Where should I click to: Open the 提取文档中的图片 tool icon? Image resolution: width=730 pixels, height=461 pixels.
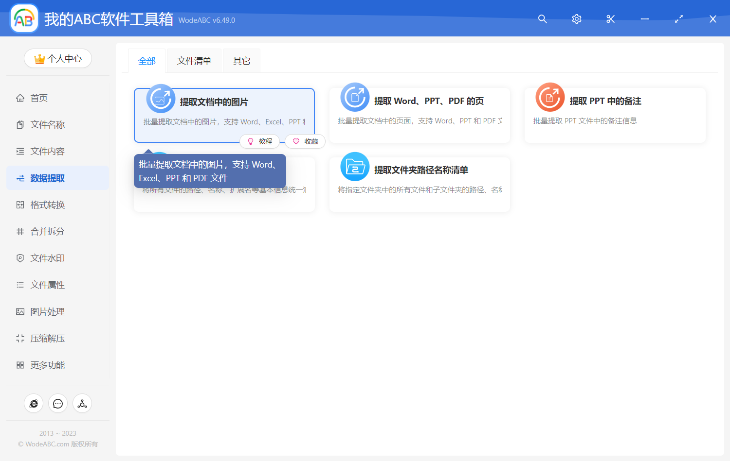[161, 98]
